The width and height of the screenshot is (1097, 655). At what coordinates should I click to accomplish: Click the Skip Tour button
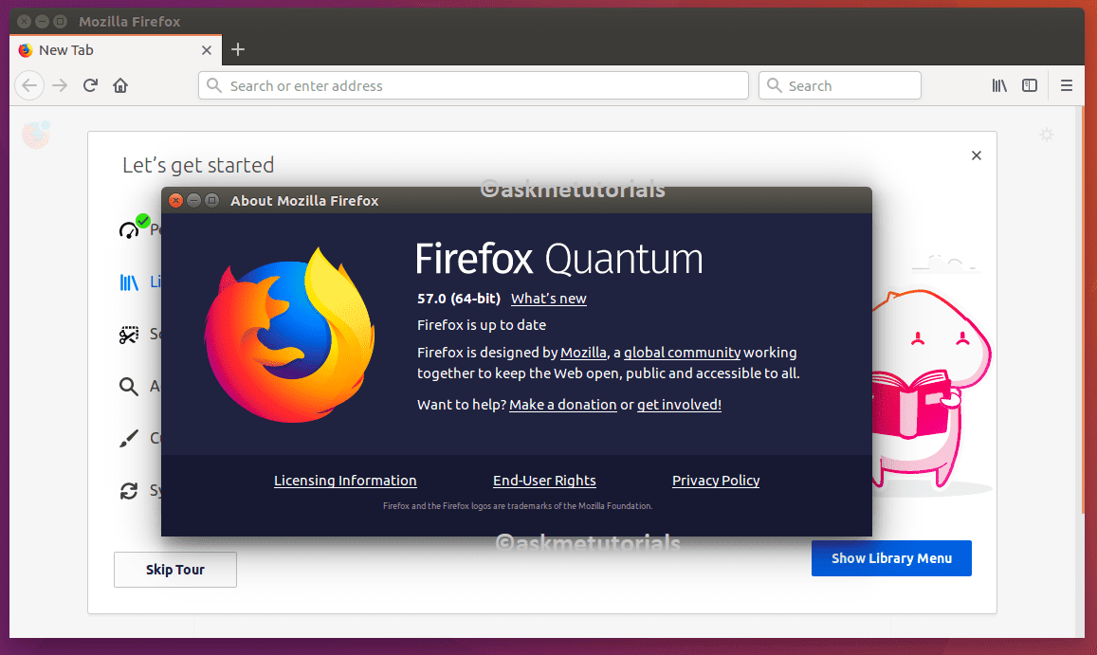point(174,570)
